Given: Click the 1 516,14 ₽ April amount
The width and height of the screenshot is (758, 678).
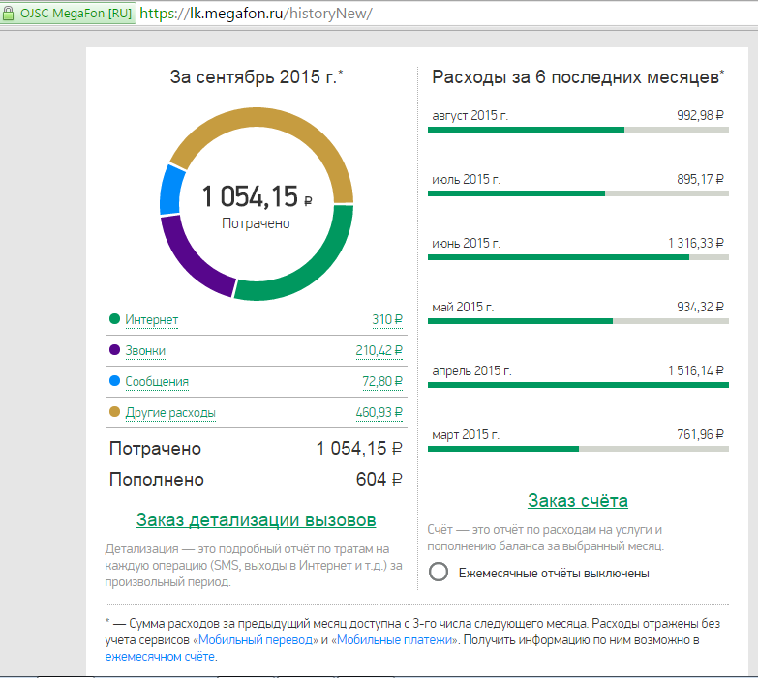Looking at the screenshot, I should pyautogui.click(x=696, y=370).
